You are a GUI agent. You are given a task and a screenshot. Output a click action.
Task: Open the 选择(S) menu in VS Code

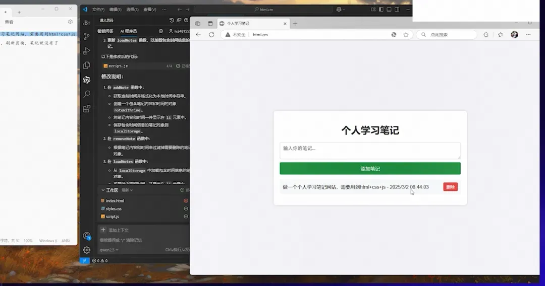click(132, 10)
